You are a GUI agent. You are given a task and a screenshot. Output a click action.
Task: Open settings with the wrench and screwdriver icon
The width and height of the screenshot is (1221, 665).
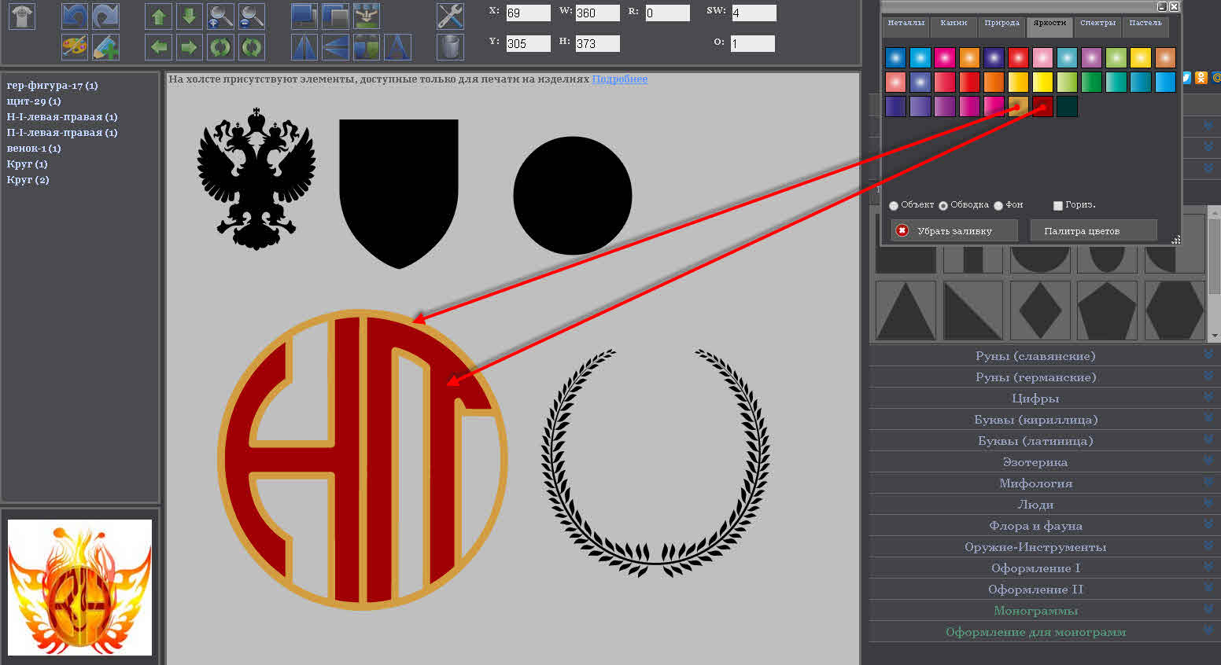(x=450, y=16)
